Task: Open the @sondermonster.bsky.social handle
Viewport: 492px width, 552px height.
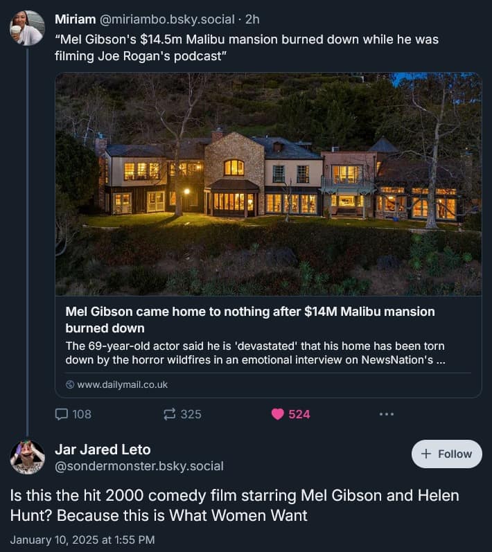Action: (139, 467)
